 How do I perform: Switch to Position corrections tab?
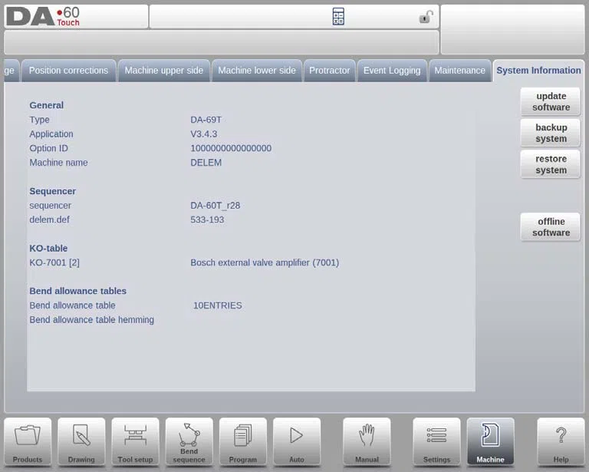pyautogui.click(x=69, y=71)
